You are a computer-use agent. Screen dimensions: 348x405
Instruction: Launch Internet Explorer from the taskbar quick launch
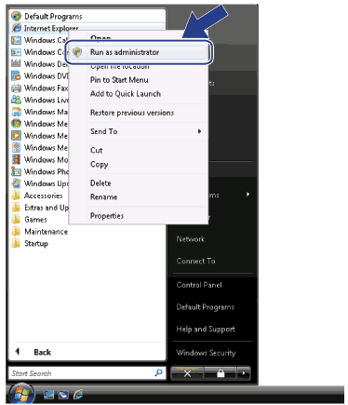coord(78,395)
